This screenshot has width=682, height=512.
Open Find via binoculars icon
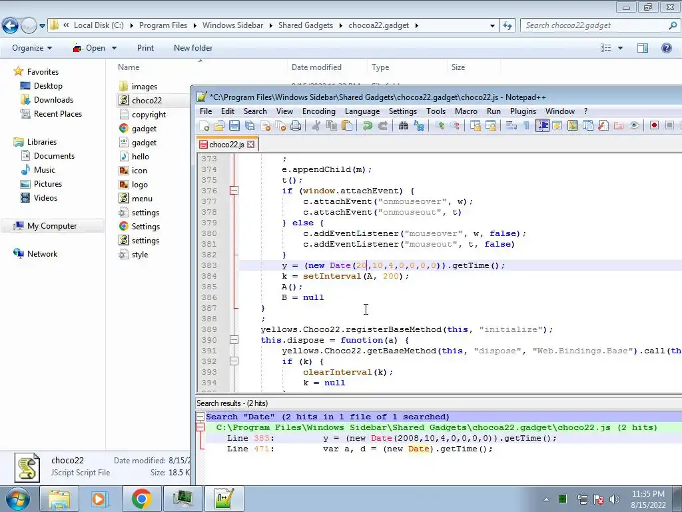[x=403, y=126]
